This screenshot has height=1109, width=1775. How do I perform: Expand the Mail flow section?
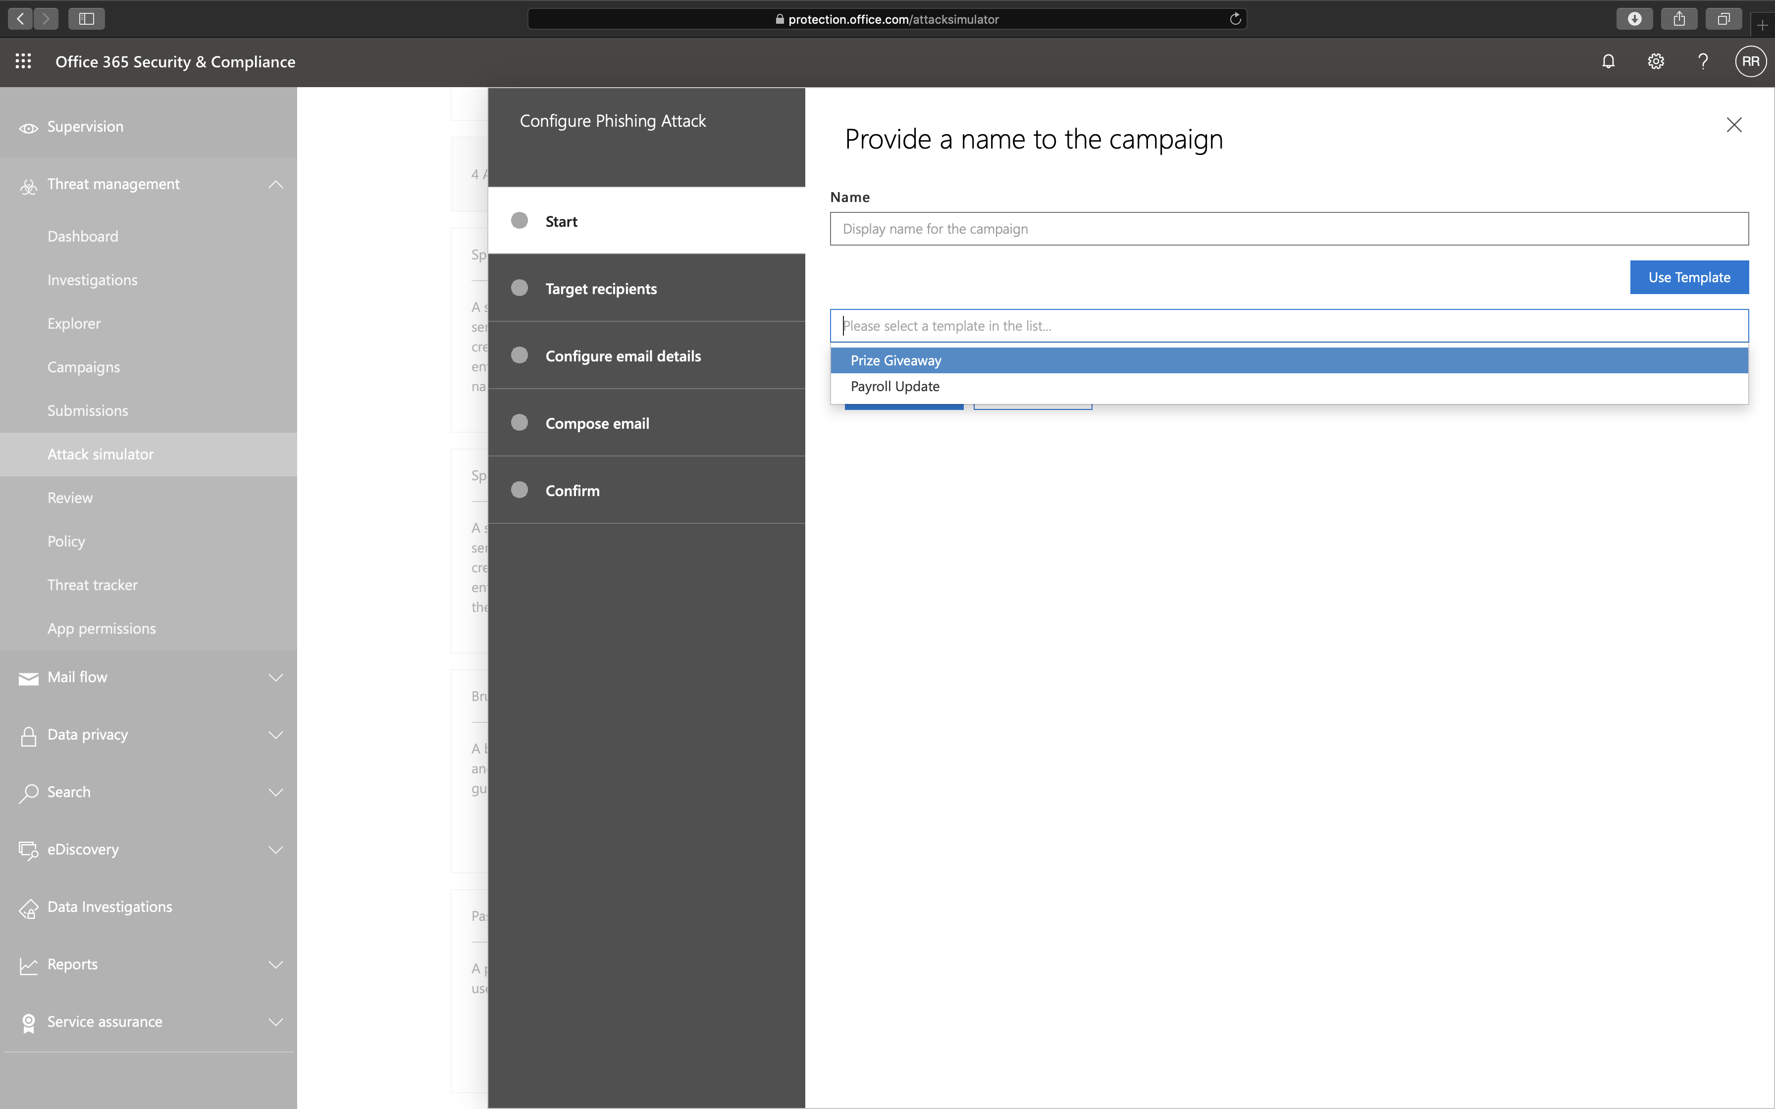[276, 677]
